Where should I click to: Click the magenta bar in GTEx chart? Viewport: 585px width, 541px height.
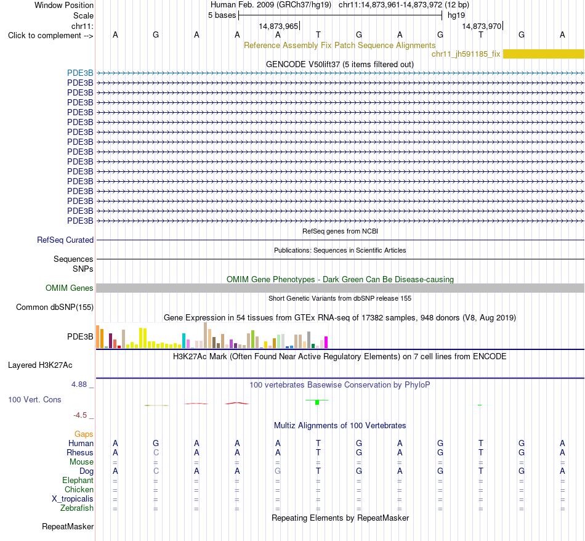click(x=326, y=343)
